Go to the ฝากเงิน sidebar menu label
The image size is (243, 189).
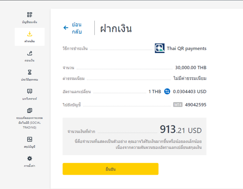[x=30, y=41]
